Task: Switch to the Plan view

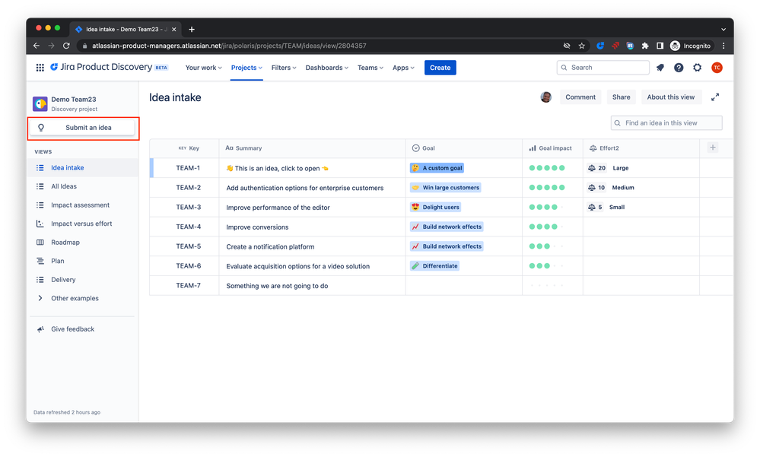Action: [x=83, y=261]
